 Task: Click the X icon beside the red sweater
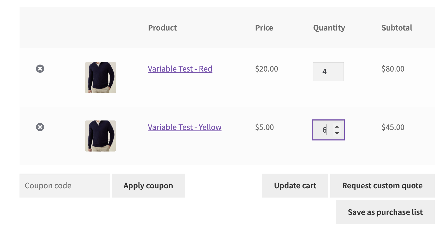coord(40,69)
